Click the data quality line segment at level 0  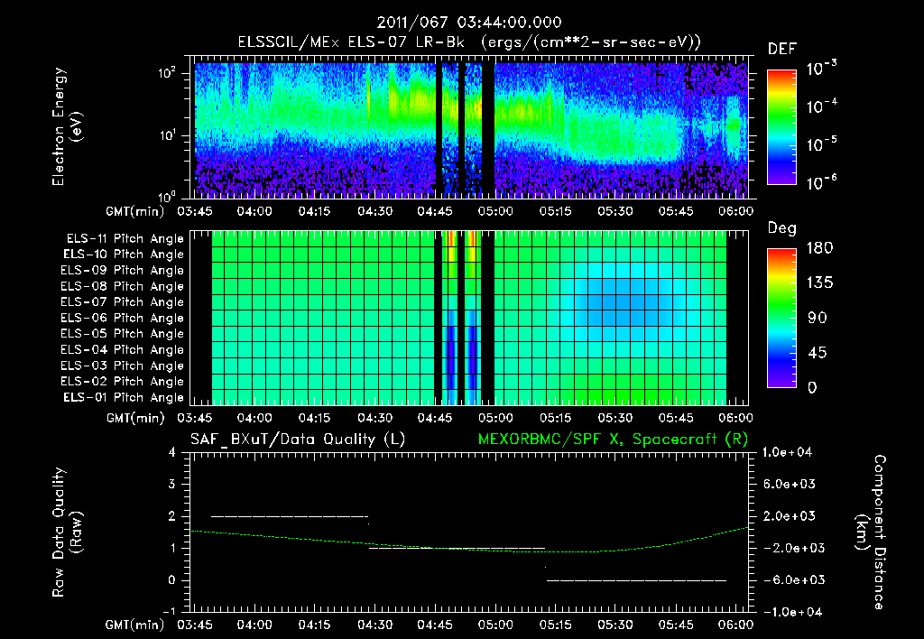click(636, 580)
